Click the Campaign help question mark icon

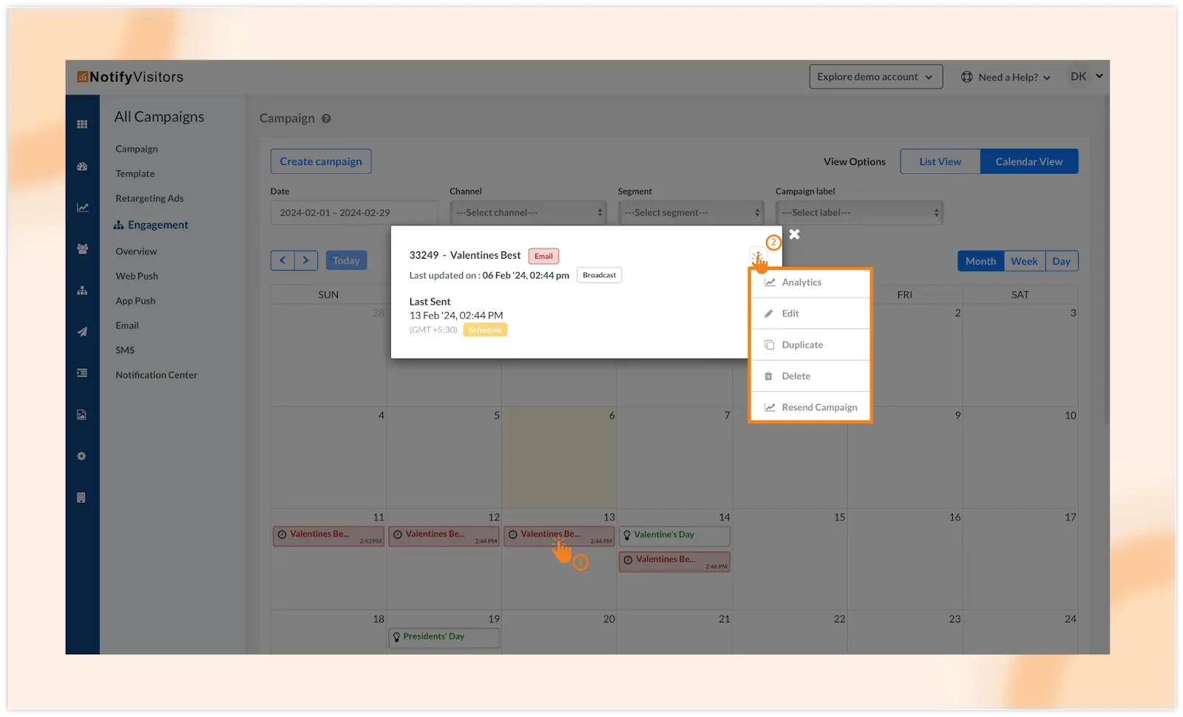coord(326,118)
